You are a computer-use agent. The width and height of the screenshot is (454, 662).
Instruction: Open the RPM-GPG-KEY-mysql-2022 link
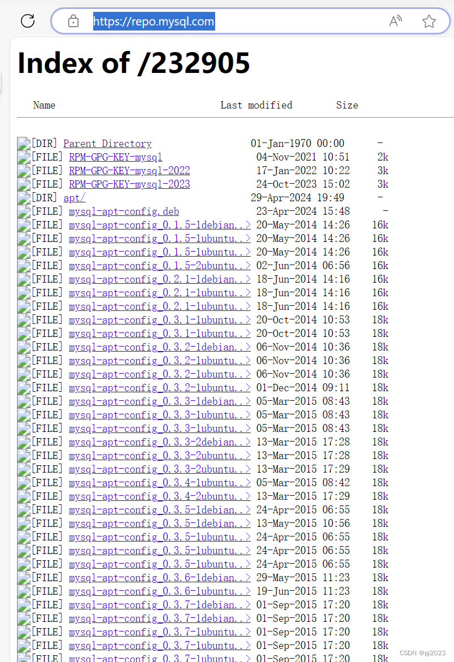(x=129, y=171)
